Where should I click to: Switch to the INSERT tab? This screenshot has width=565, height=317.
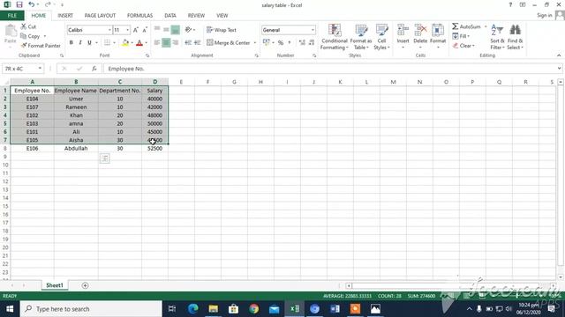pos(65,16)
